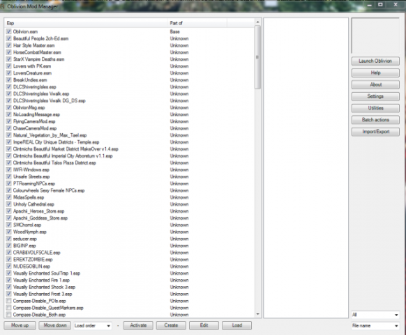Screen dimensions: 406x335
Task: Toggle the WoodNymph.esp checkbox
Action: (x=9, y=232)
